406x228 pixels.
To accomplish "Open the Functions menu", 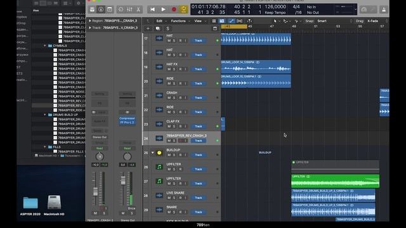I will [180, 21].
